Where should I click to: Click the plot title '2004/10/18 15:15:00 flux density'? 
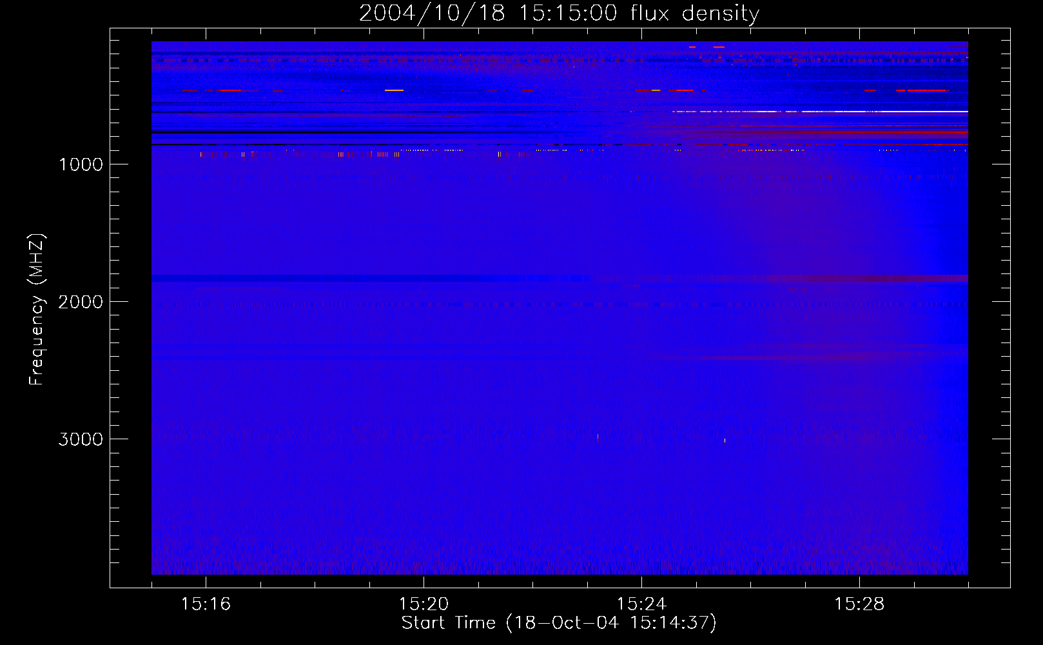559,13
